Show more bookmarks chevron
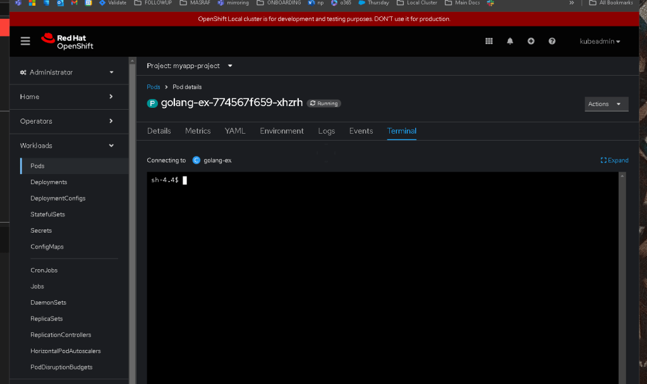Image resolution: width=647 pixels, height=384 pixels. tap(571, 3)
